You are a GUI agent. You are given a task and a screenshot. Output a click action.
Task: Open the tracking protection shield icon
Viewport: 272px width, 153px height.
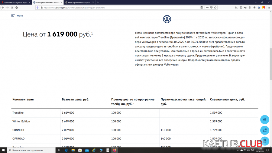[37, 8]
